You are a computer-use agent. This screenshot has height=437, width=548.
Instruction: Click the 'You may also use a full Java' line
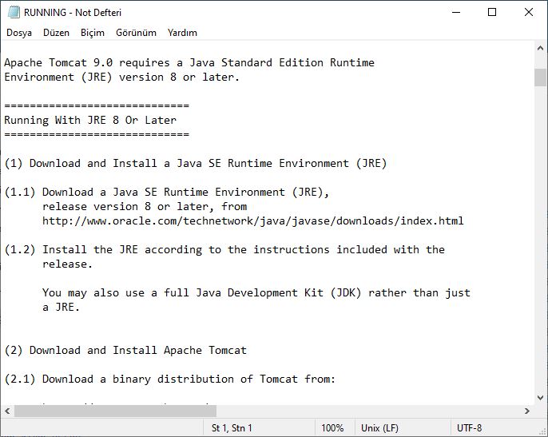click(256, 293)
